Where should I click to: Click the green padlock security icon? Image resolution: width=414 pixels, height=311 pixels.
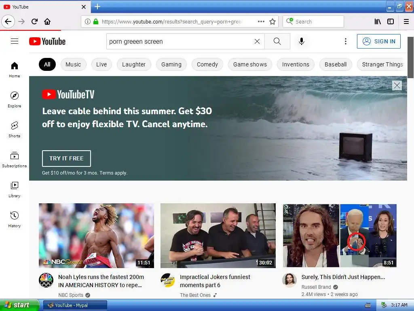[96, 21]
